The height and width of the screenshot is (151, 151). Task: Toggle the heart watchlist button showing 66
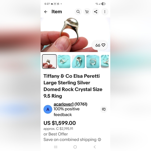pyautogui.click(x=100, y=45)
